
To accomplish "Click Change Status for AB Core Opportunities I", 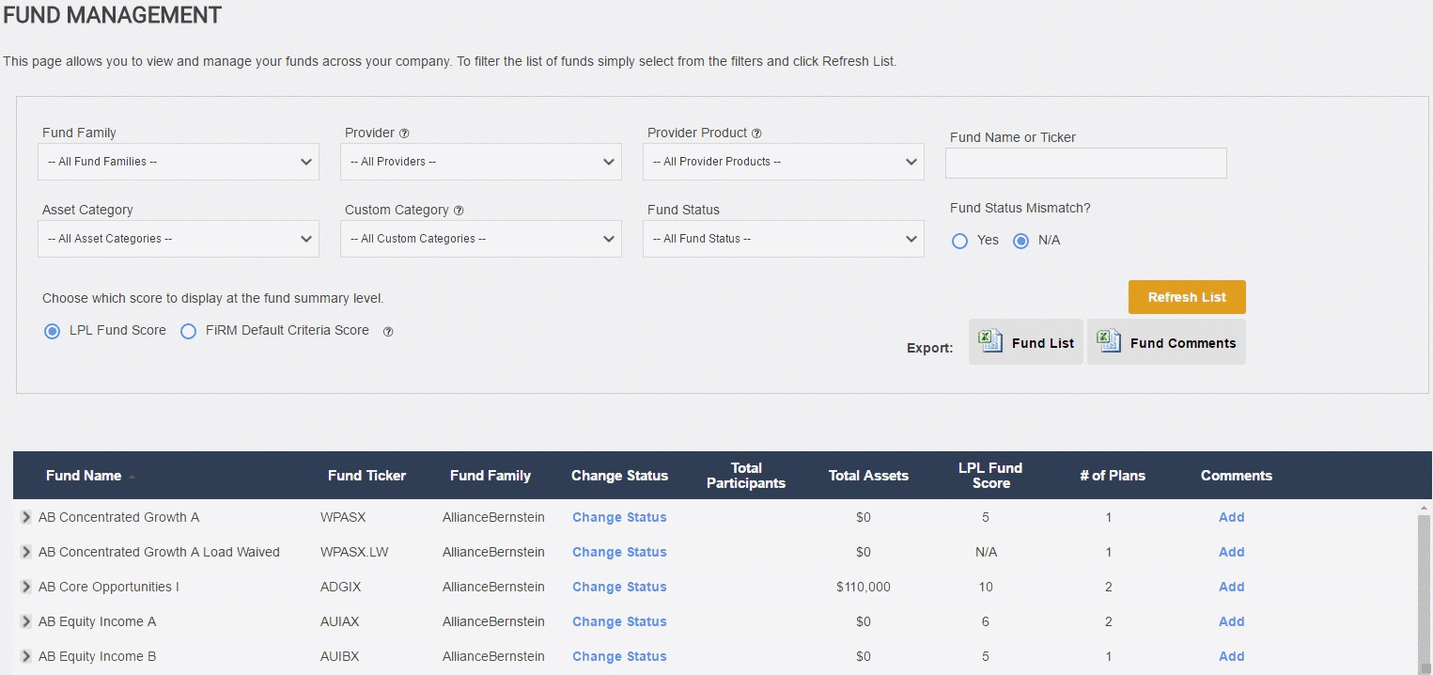I will point(619,587).
